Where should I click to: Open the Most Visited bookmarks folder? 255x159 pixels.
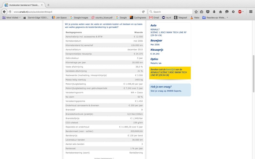tap(11, 17)
